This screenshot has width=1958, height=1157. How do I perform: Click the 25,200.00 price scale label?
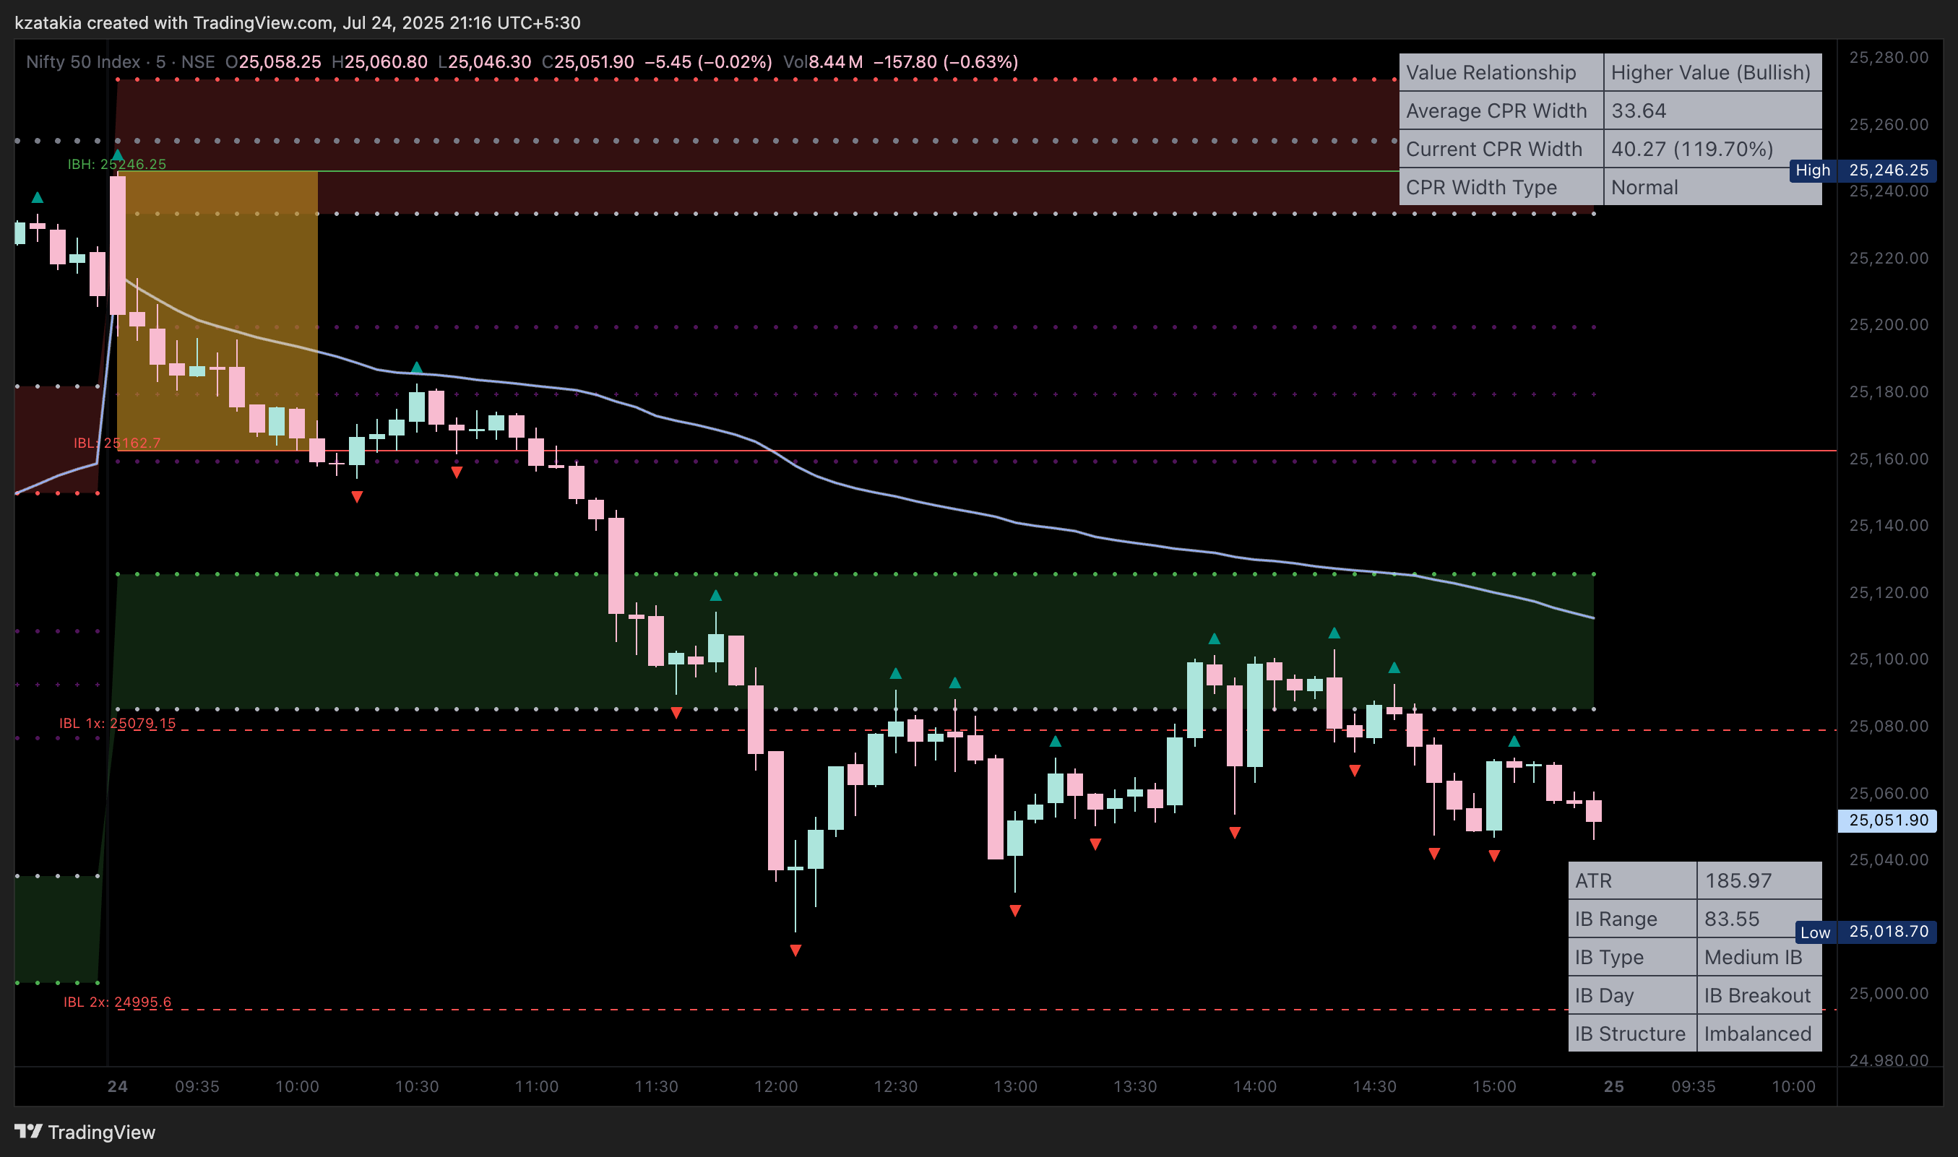[1889, 324]
